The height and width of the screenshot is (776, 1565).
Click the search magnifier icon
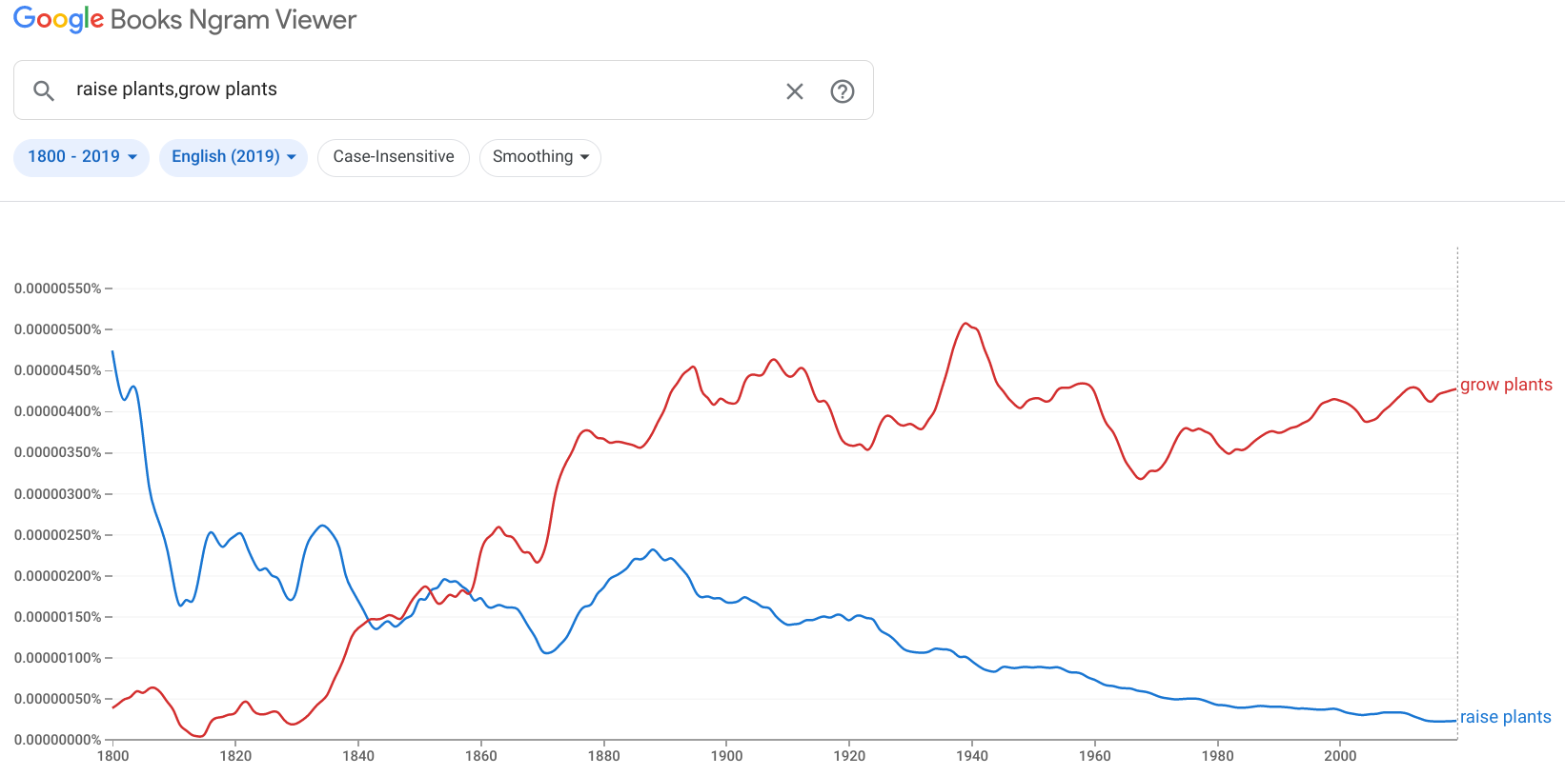(x=44, y=90)
